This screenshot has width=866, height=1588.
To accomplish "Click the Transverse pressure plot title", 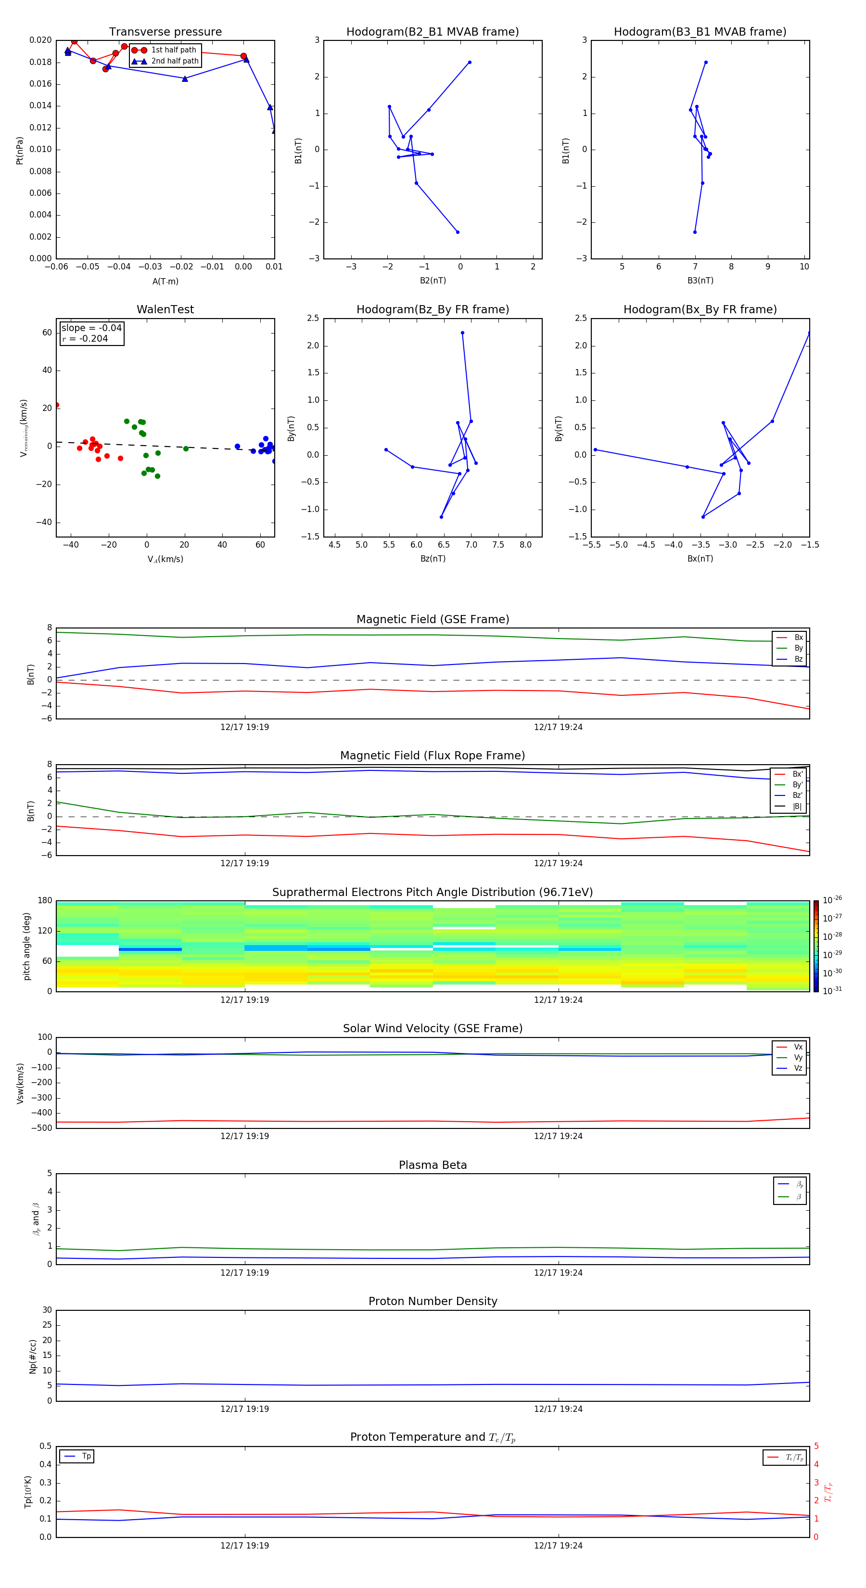I will (x=165, y=32).
